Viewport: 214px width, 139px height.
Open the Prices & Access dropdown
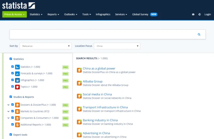pos(15,14)
